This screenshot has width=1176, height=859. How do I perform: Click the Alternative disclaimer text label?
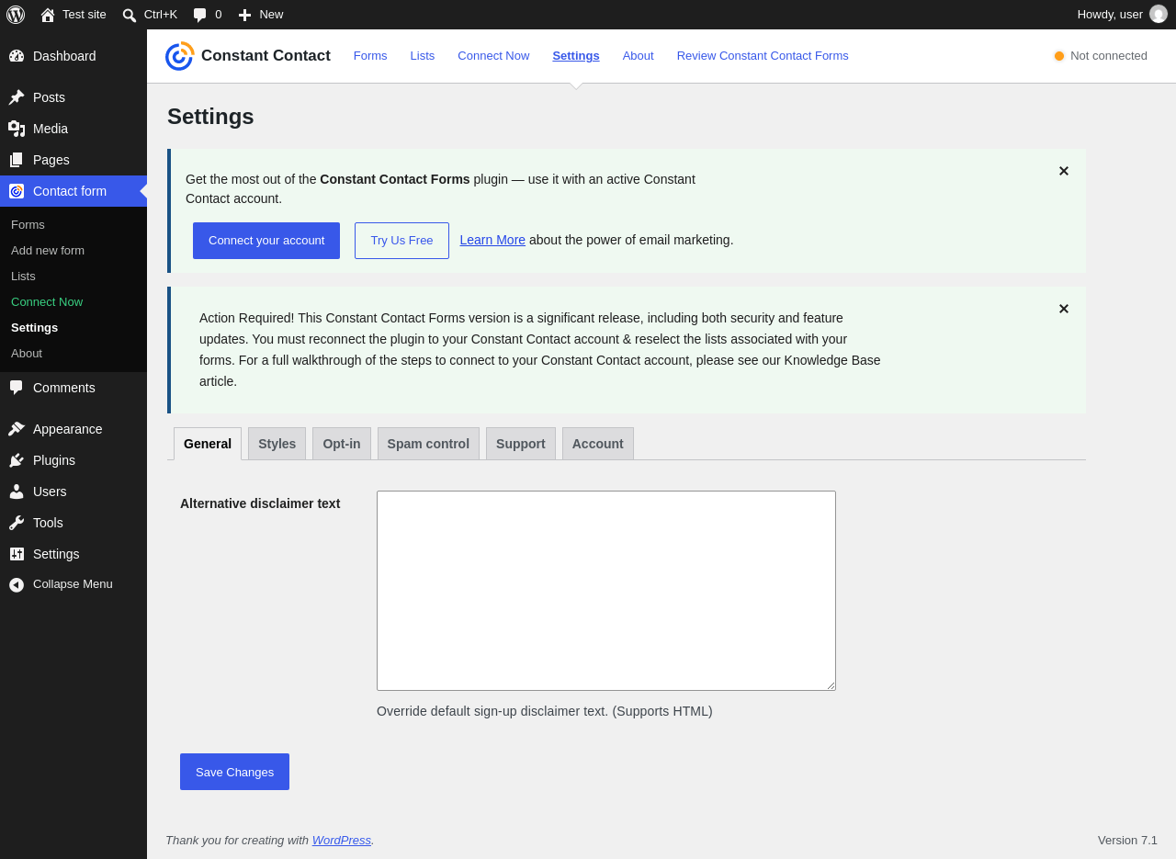[x=260, y=503]
